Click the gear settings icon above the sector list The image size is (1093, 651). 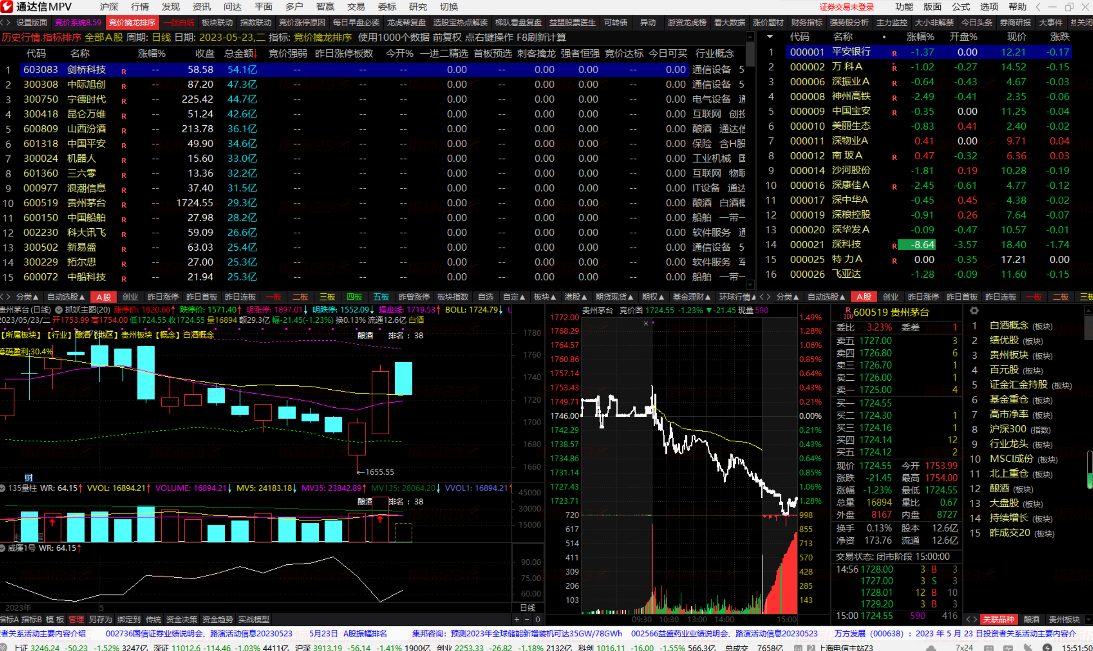click(x=974, y=311)
